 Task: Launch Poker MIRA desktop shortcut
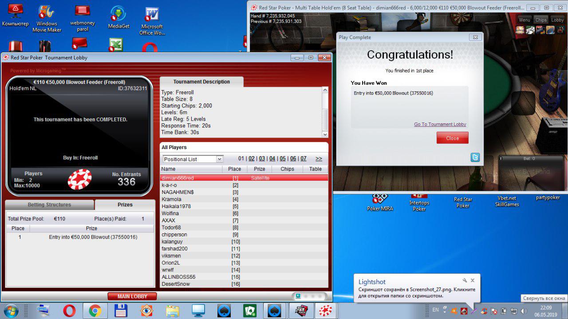click(380, 203)
